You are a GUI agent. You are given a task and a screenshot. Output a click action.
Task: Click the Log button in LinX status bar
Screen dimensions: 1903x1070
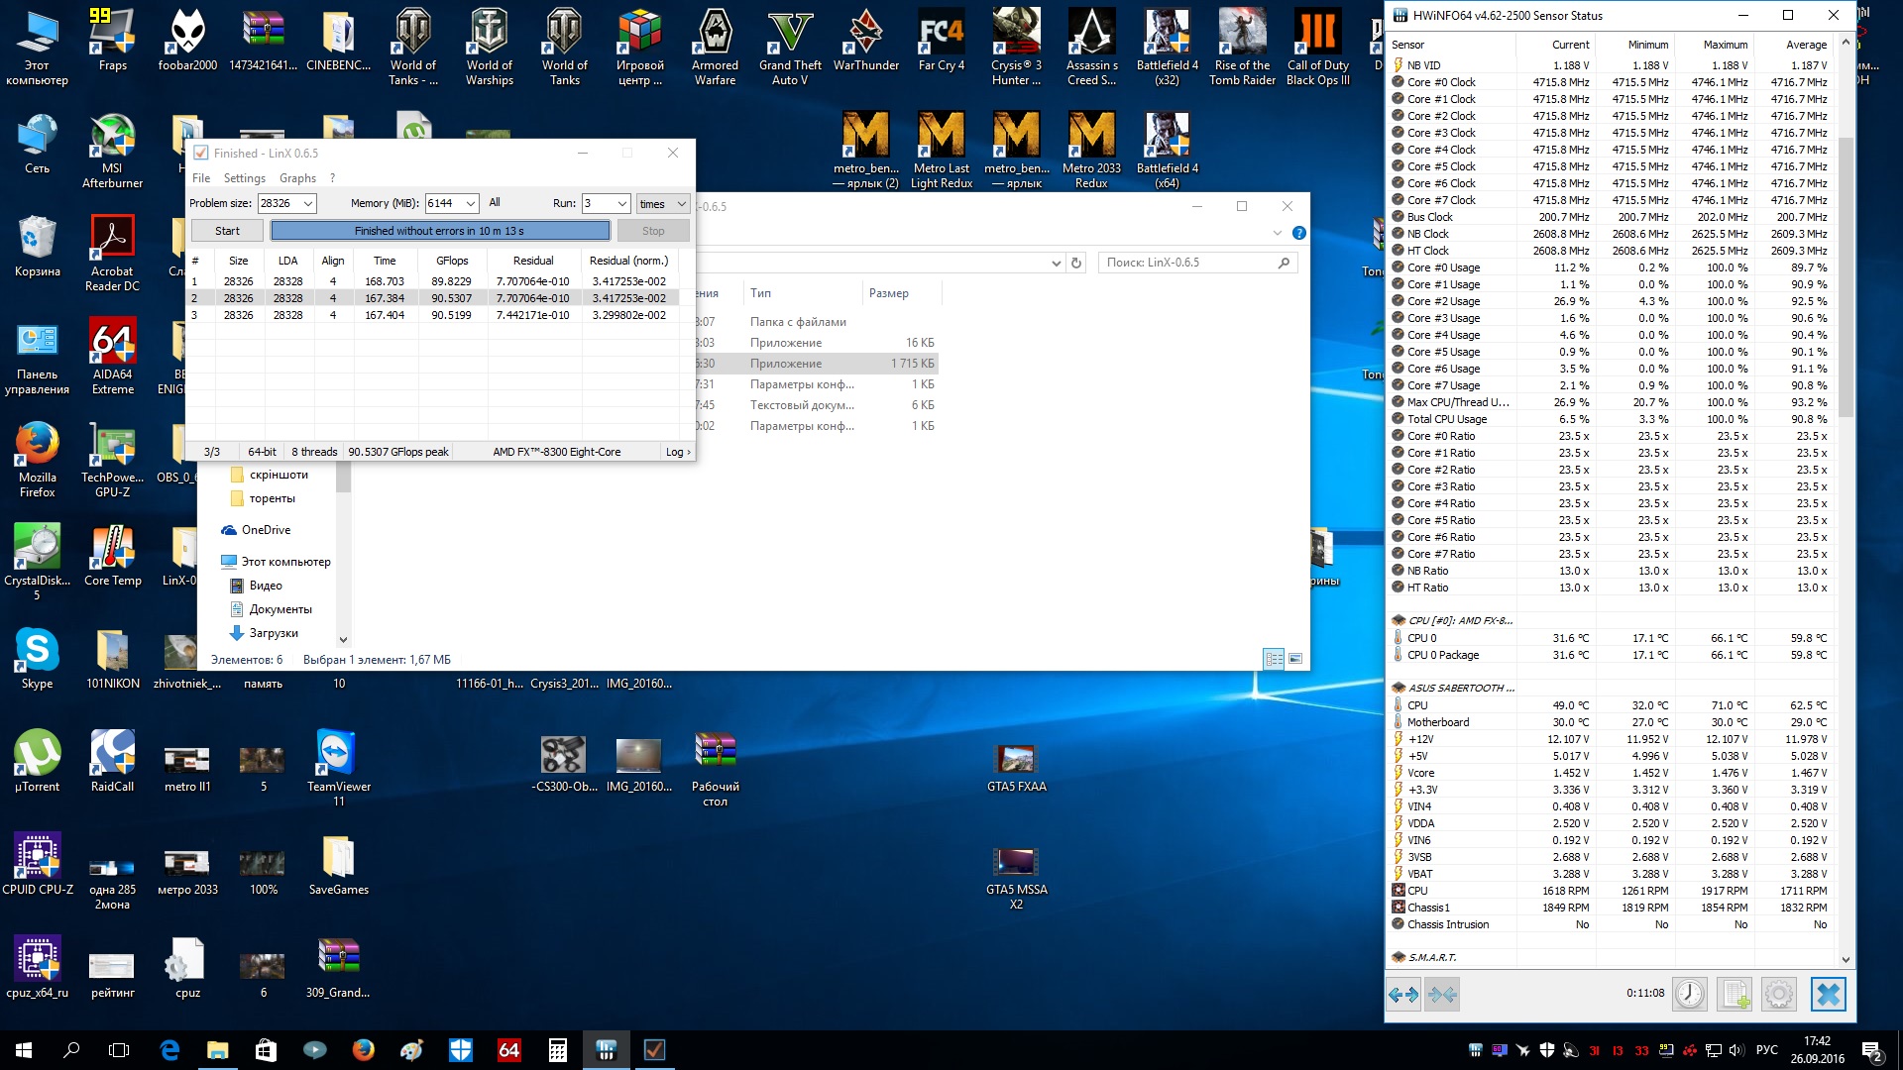[678, 452]
